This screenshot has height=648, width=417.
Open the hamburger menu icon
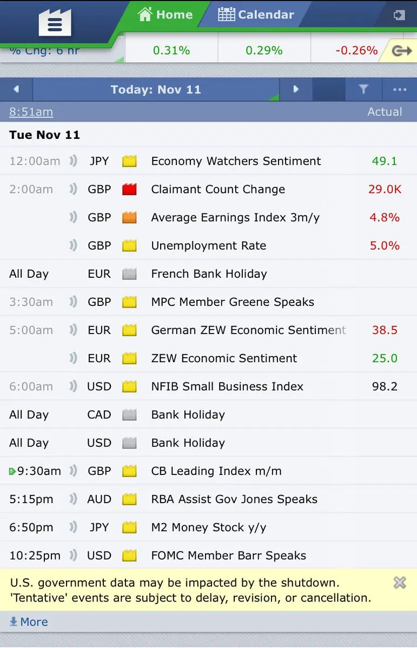(x=55, y=24)
